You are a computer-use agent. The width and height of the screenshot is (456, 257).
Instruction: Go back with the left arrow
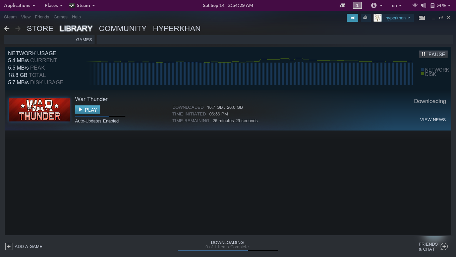click(7, 29)
